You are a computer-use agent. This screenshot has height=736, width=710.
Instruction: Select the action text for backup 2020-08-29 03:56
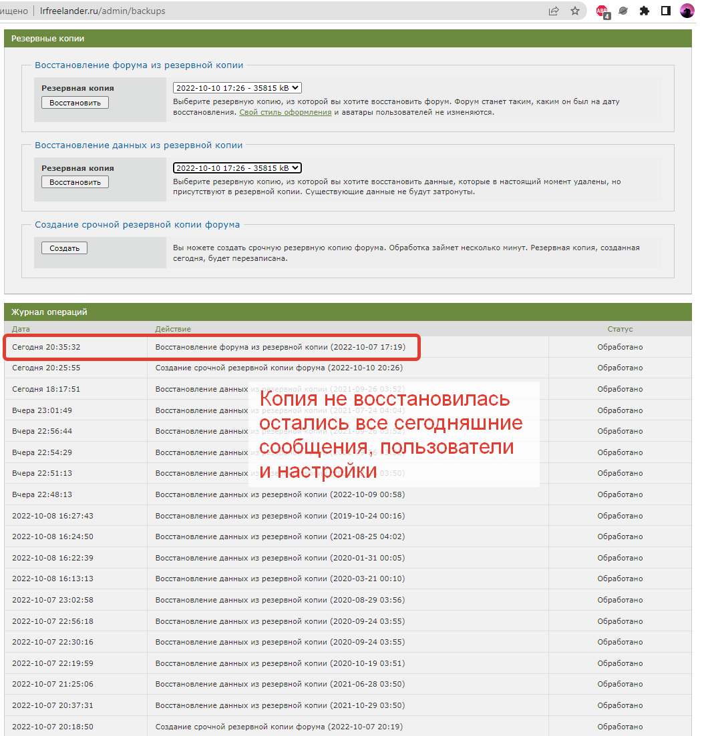[x=280, y=600]
